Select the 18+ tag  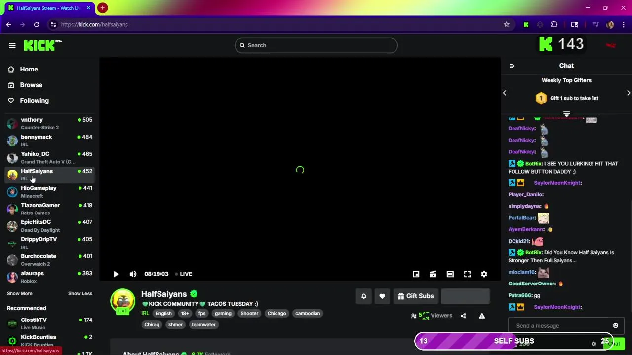click(x=185, y=314)
